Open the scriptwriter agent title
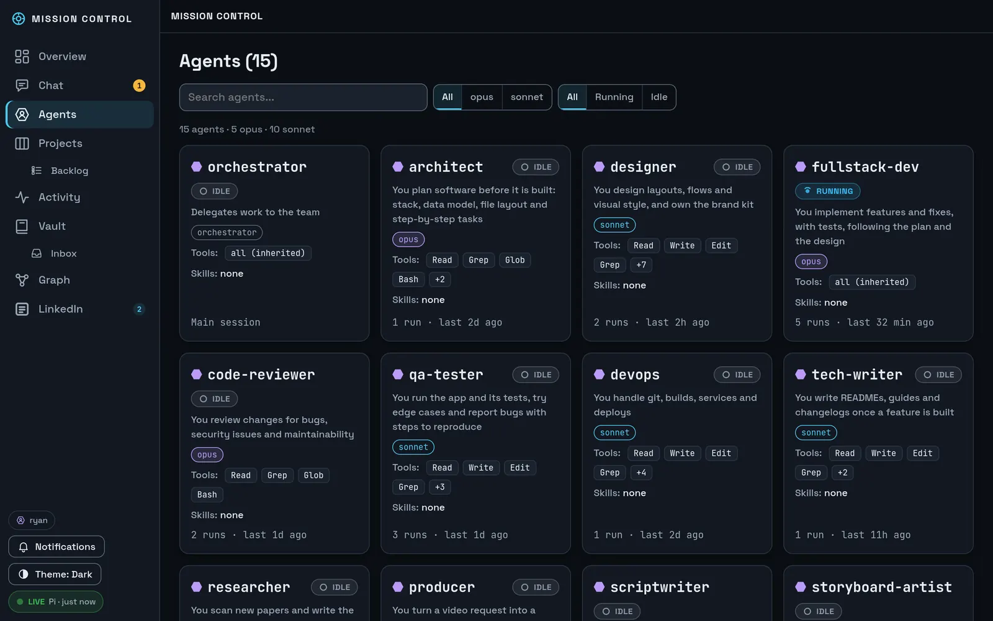 click(x=660, y=587)
